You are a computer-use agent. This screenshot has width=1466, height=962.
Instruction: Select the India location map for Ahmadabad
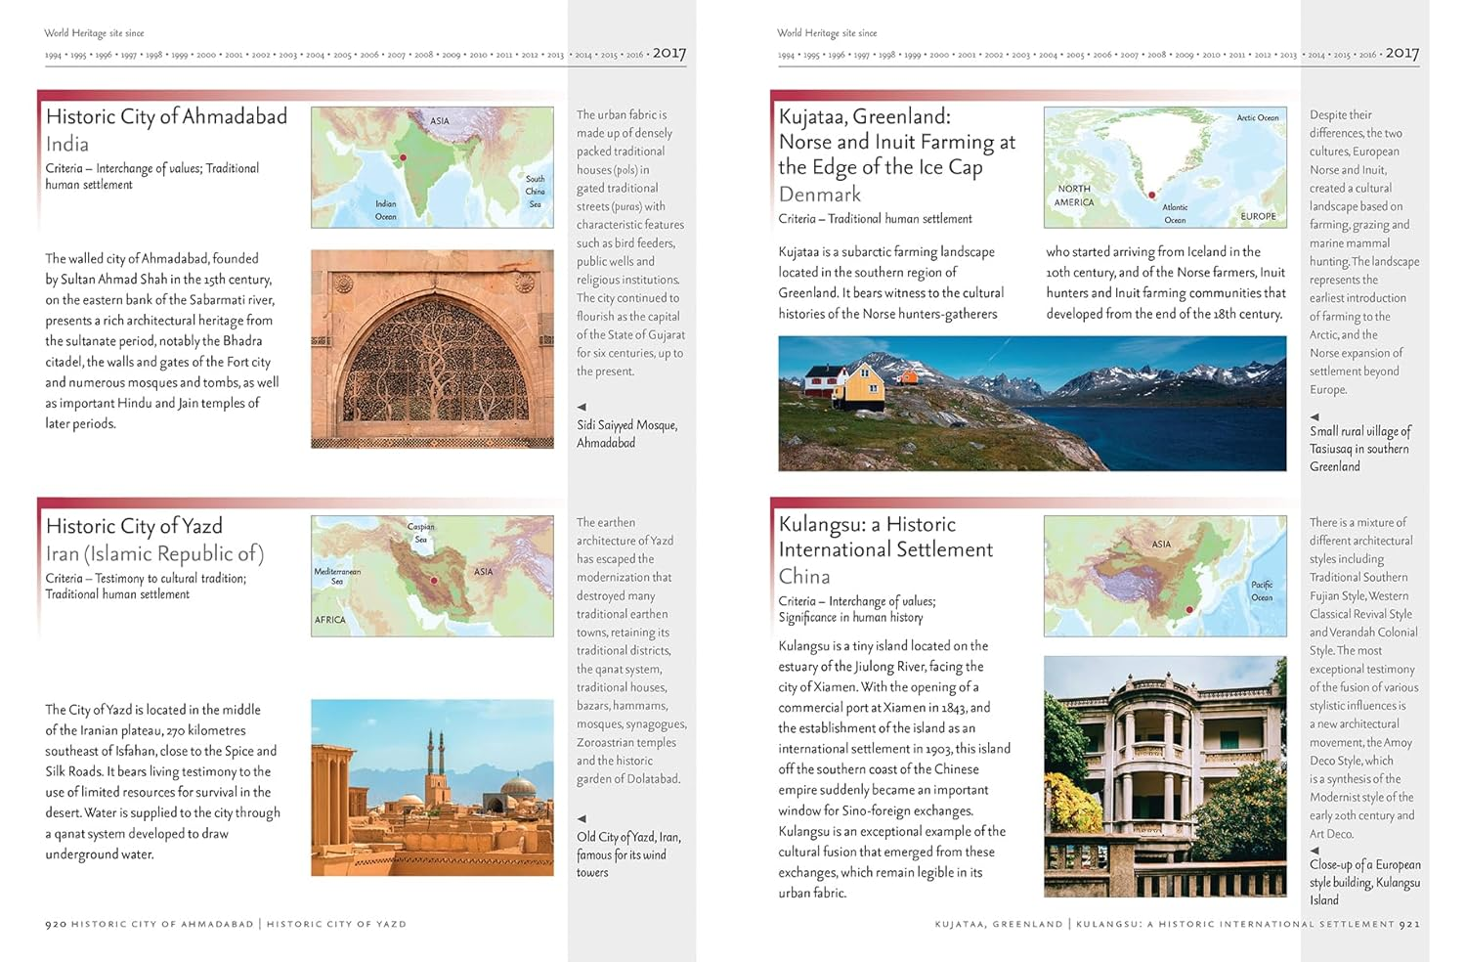tap(430, 166)
